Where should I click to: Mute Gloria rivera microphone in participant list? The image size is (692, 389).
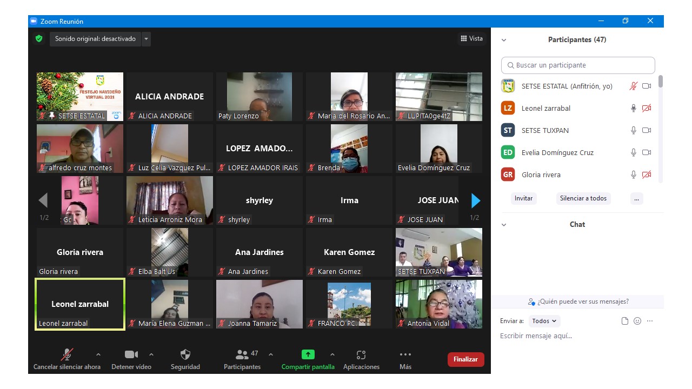coord(634,175)
